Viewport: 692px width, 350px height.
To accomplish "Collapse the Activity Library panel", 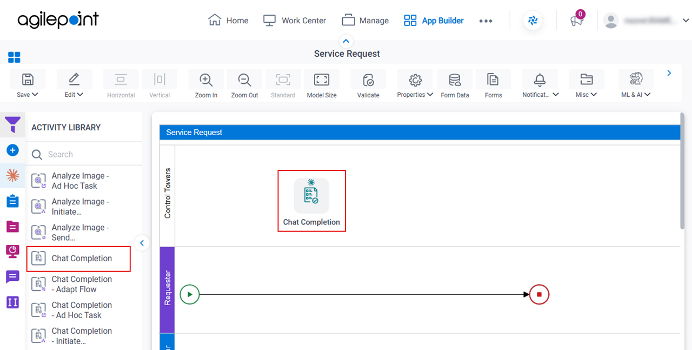I will coord(142,243).
